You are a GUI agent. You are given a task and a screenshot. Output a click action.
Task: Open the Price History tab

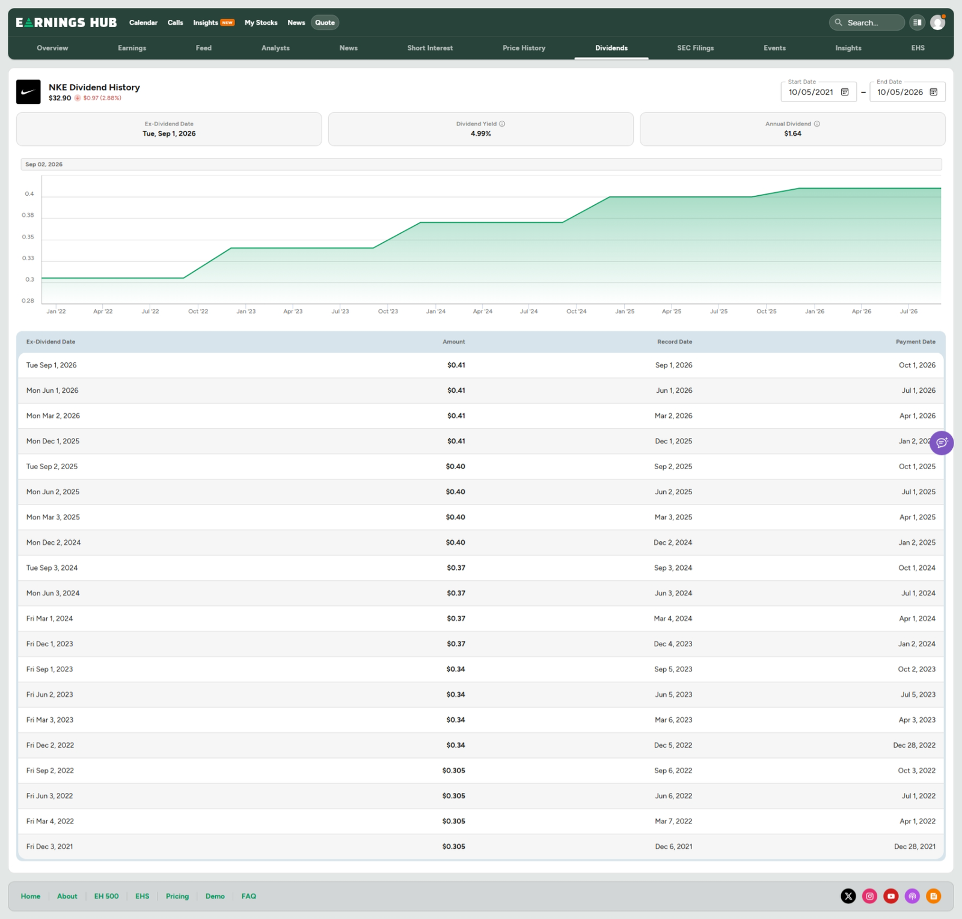click(x=524, y=48)
